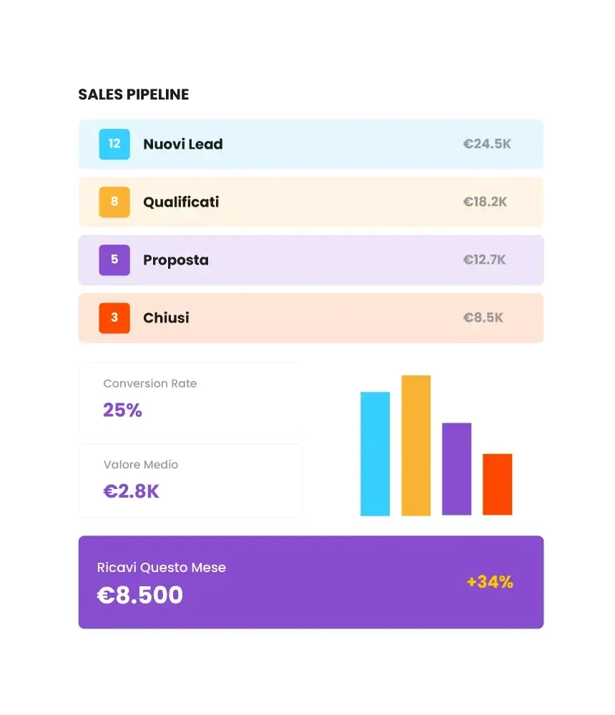Select the Proposta stage label
The image size is (615, 715).
176,260
